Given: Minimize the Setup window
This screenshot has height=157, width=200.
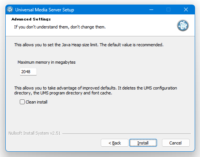Looking at the screenshot, I should click(x=151, y=9).
